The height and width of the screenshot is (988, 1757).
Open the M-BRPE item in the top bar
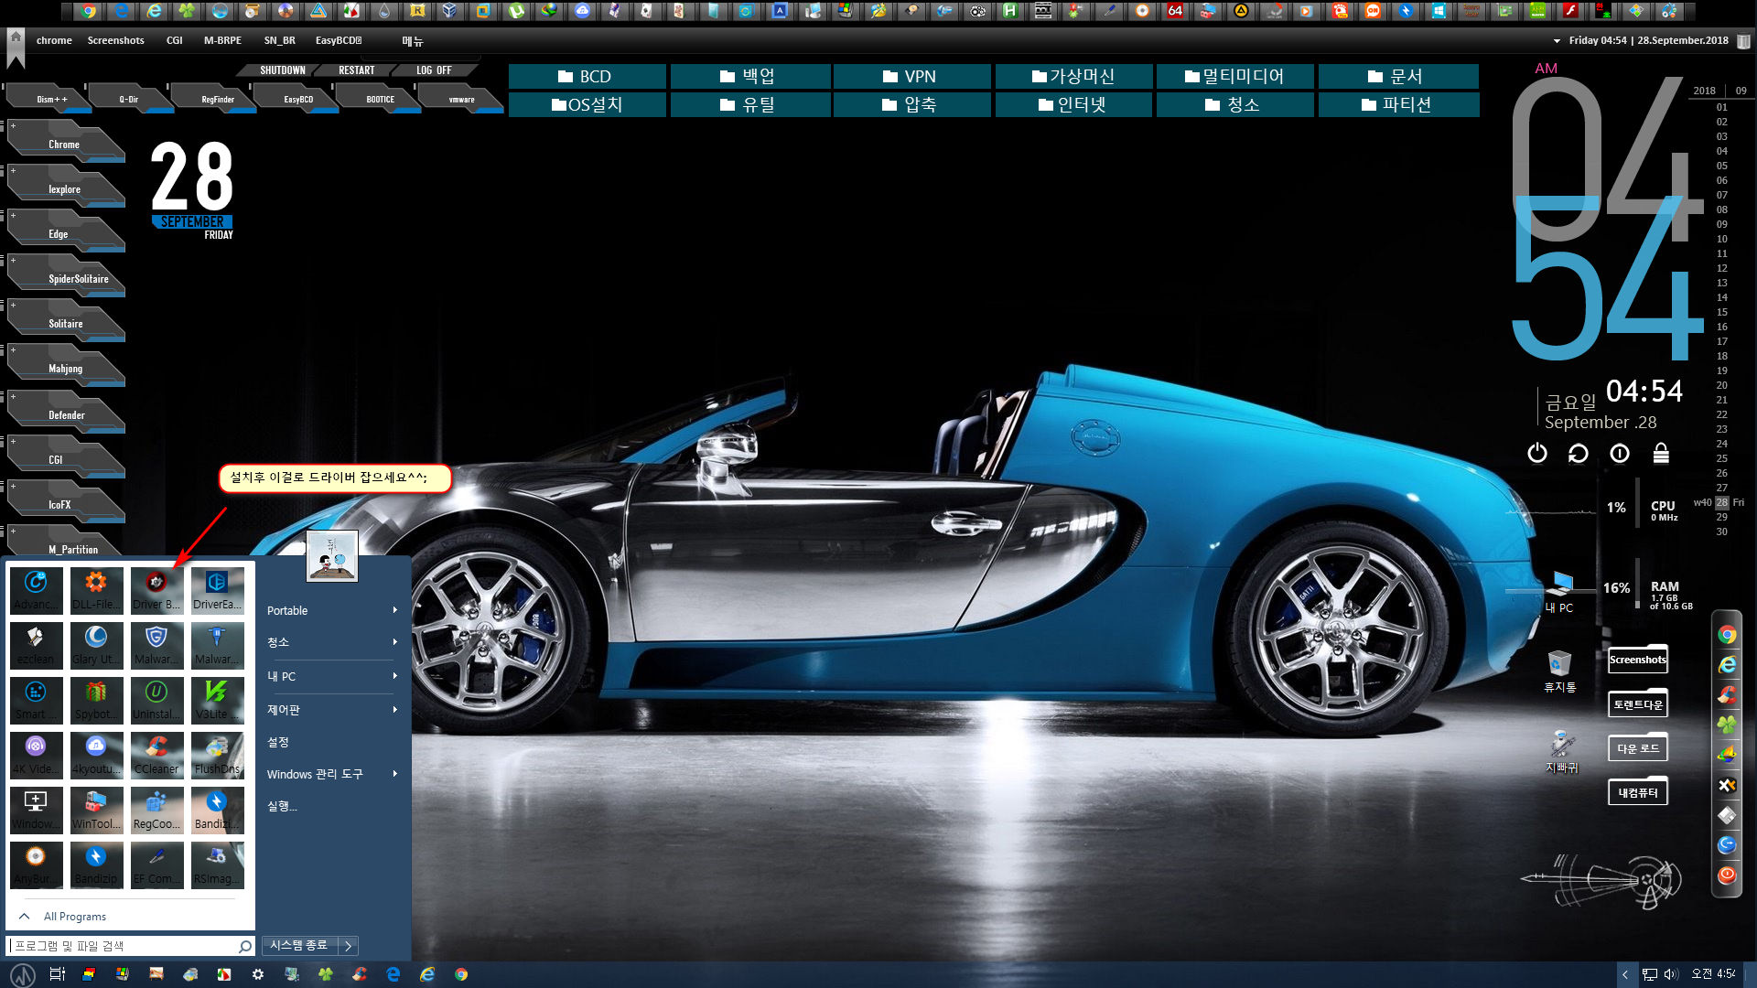[222, 40]
